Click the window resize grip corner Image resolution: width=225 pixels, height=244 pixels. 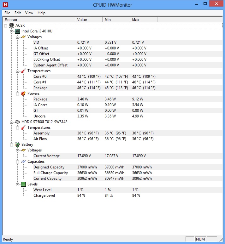point(221,240)
